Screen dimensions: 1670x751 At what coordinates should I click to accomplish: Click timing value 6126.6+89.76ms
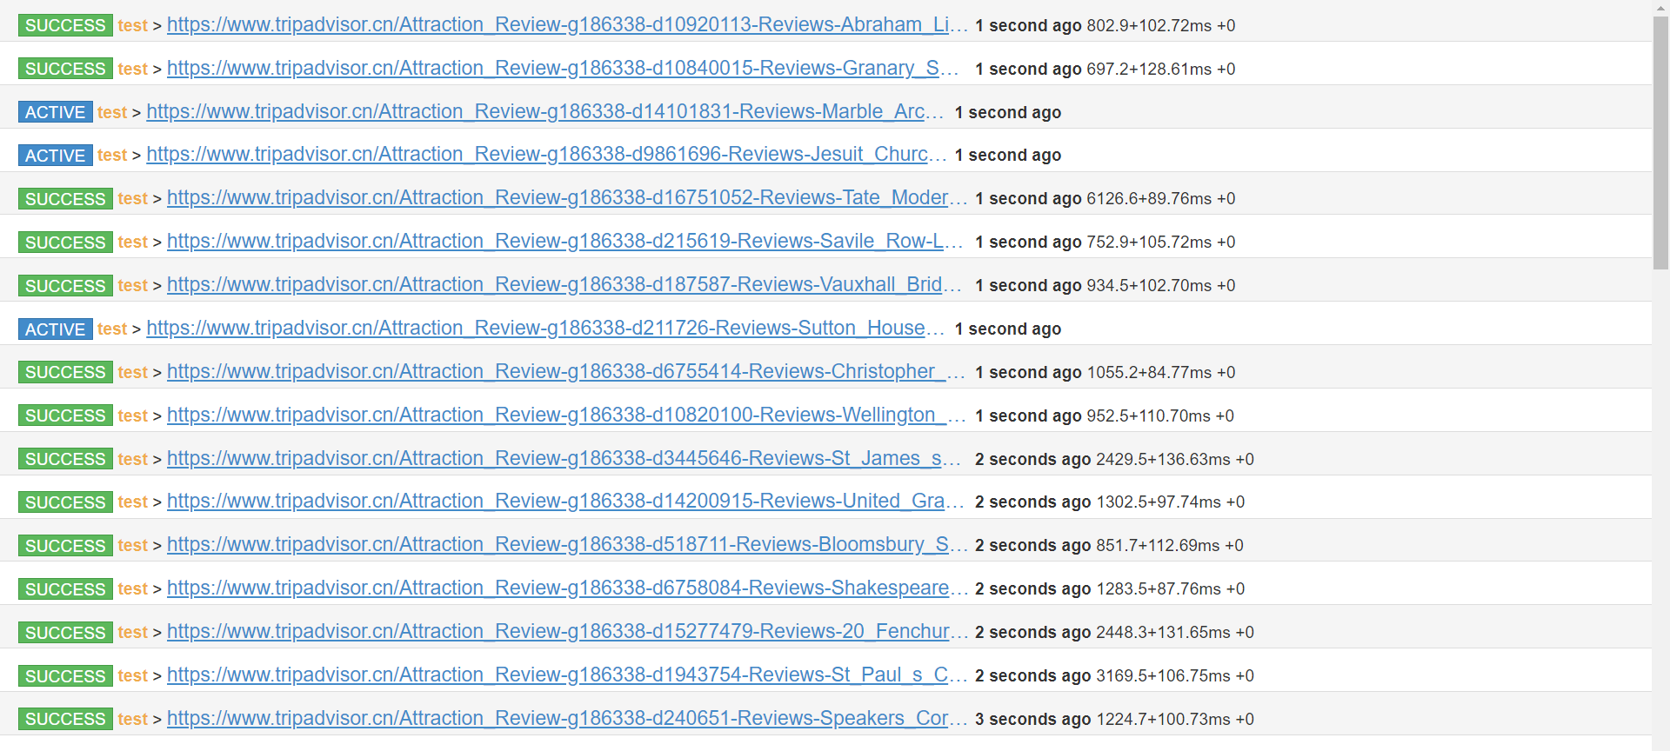click(1149, 199)
